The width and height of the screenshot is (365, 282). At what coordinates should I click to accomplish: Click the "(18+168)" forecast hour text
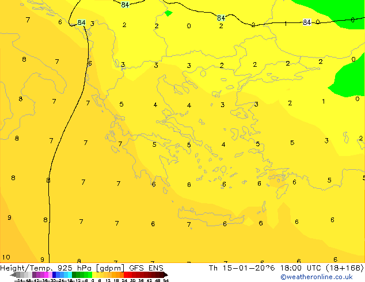coord(345,268)
